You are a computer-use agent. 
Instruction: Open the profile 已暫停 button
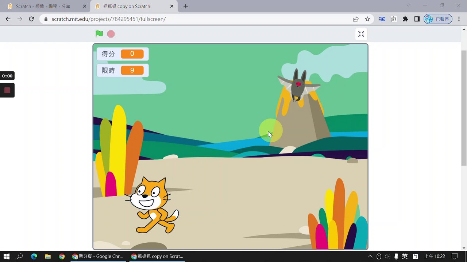tap(438, 19)
